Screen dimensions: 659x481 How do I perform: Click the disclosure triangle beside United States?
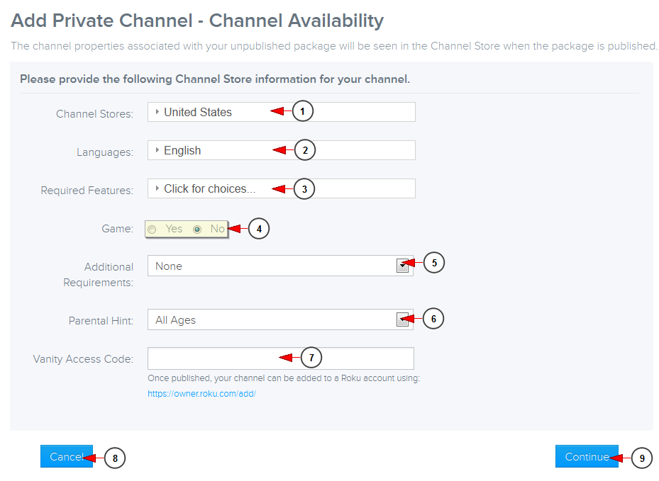point(157,112)
